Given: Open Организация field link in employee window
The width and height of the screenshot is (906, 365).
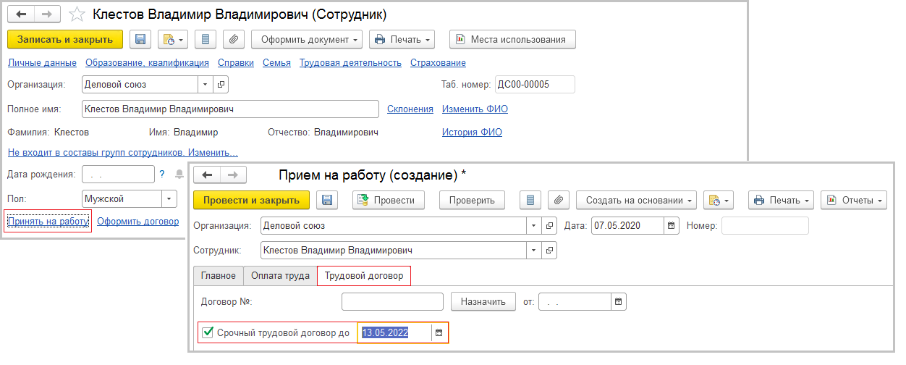Looking at the screenshot, I should (x=221, y=85).
